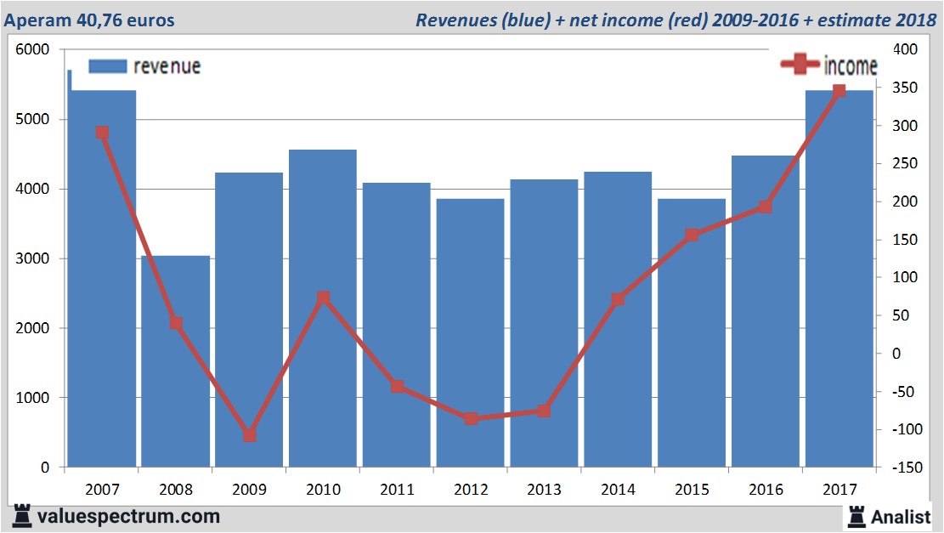Click the negative -50 income axis label

tap(902, 392)
